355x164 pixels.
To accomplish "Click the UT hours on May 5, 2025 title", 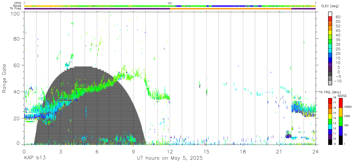I will (x=170, y=158).
